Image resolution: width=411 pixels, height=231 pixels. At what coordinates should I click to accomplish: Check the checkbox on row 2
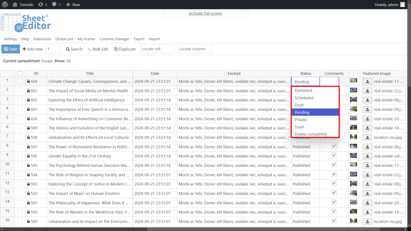[20, 91]
